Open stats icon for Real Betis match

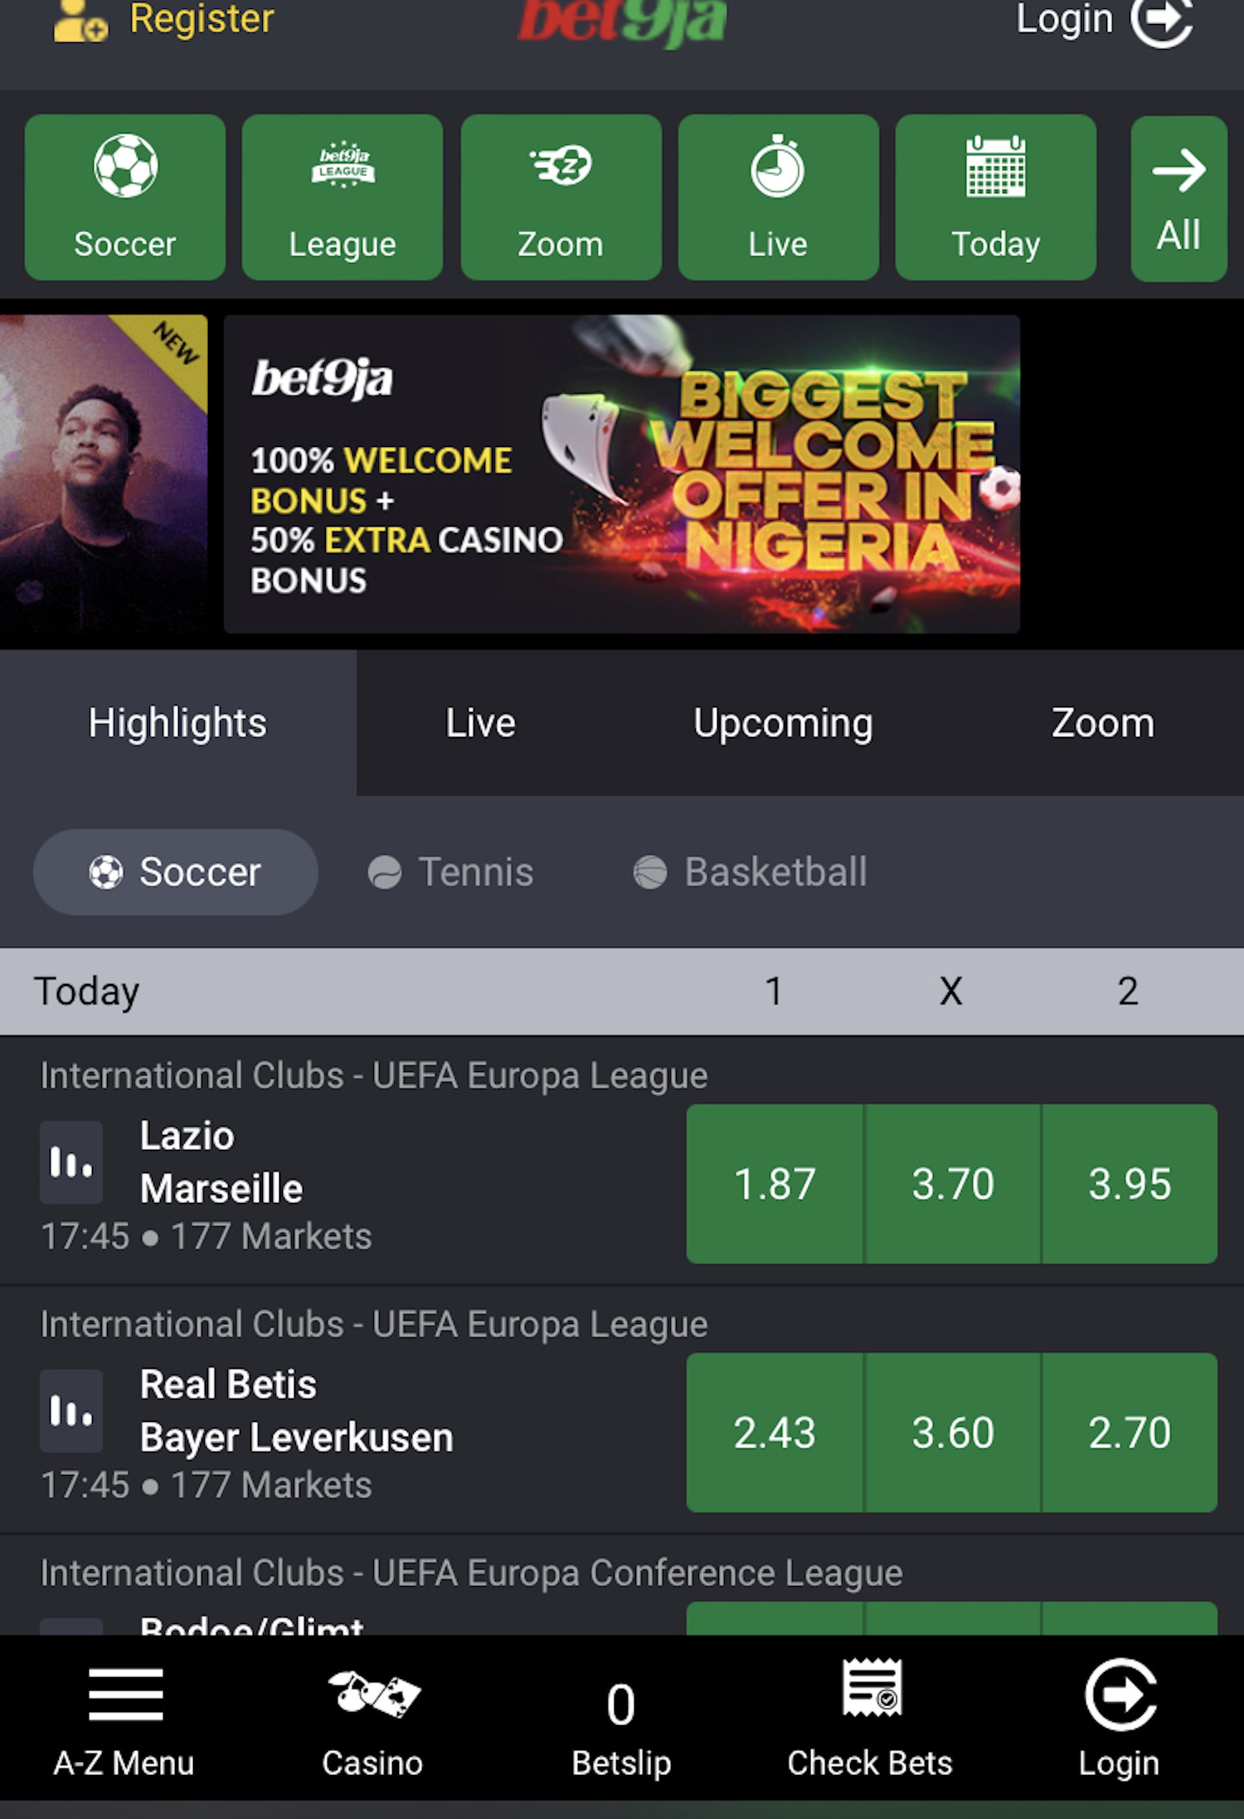71,1411
